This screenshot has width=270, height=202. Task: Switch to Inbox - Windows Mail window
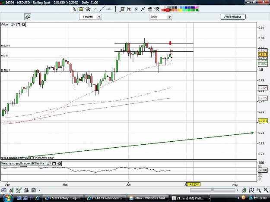[x=148, y=198]
